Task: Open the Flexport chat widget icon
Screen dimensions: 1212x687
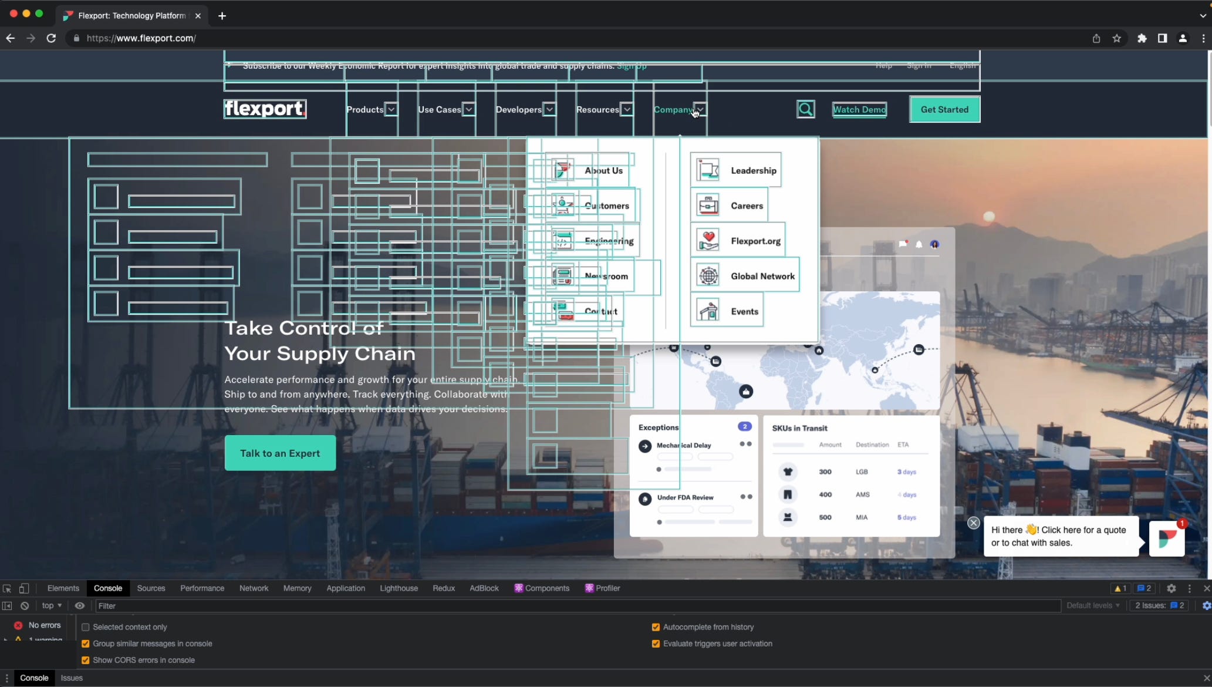Action: click(1166, 538)
